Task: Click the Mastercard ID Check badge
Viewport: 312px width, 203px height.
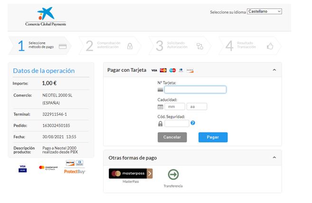Action: click(x=48, y=168)
